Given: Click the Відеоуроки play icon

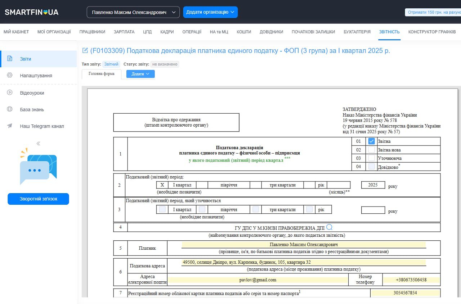Looking at the screenshot, I should 10,92.
